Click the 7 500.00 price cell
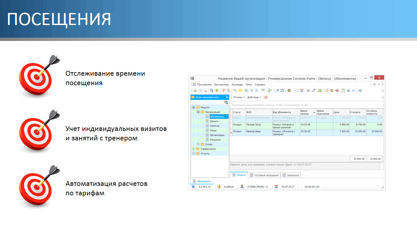This screenshot has width=417, height=234. click(x=341, y=133)
